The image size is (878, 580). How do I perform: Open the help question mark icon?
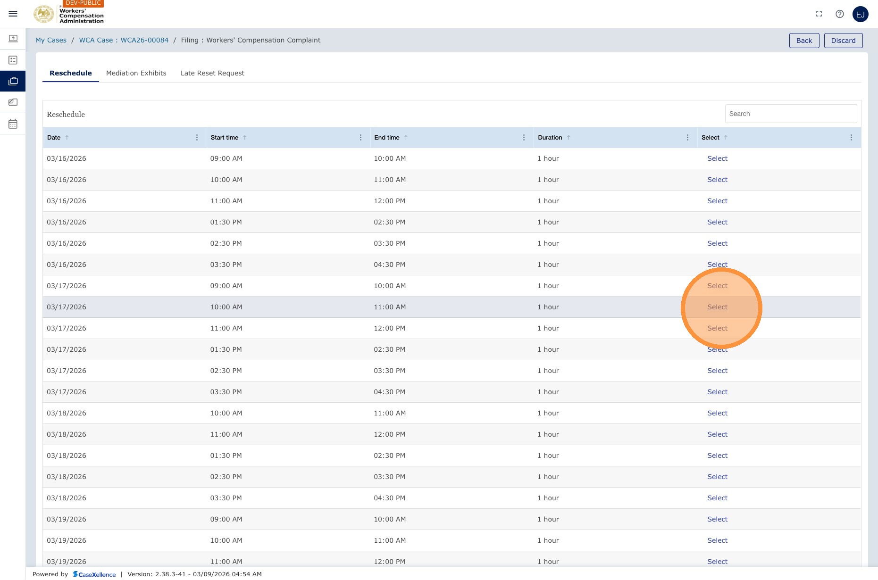click(840, 14)
